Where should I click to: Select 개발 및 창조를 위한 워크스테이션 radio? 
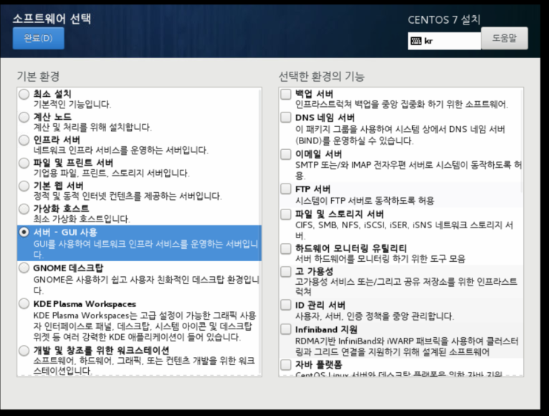pos(24,351)
